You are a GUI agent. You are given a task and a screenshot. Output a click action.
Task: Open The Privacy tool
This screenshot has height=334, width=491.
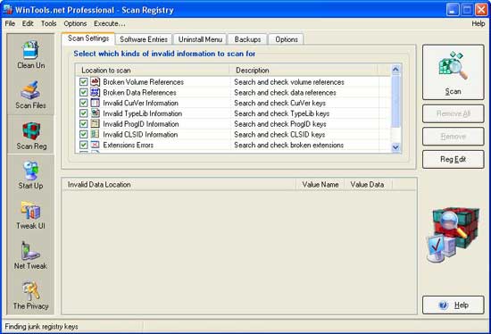click(30, 296)
